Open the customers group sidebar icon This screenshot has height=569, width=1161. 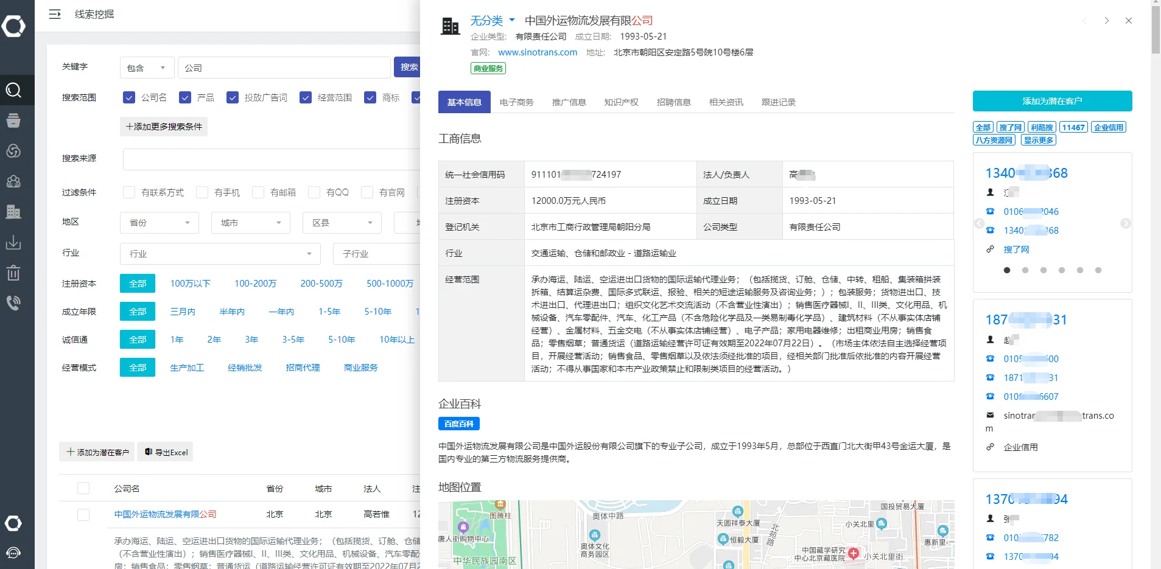[x=13, y=181]
